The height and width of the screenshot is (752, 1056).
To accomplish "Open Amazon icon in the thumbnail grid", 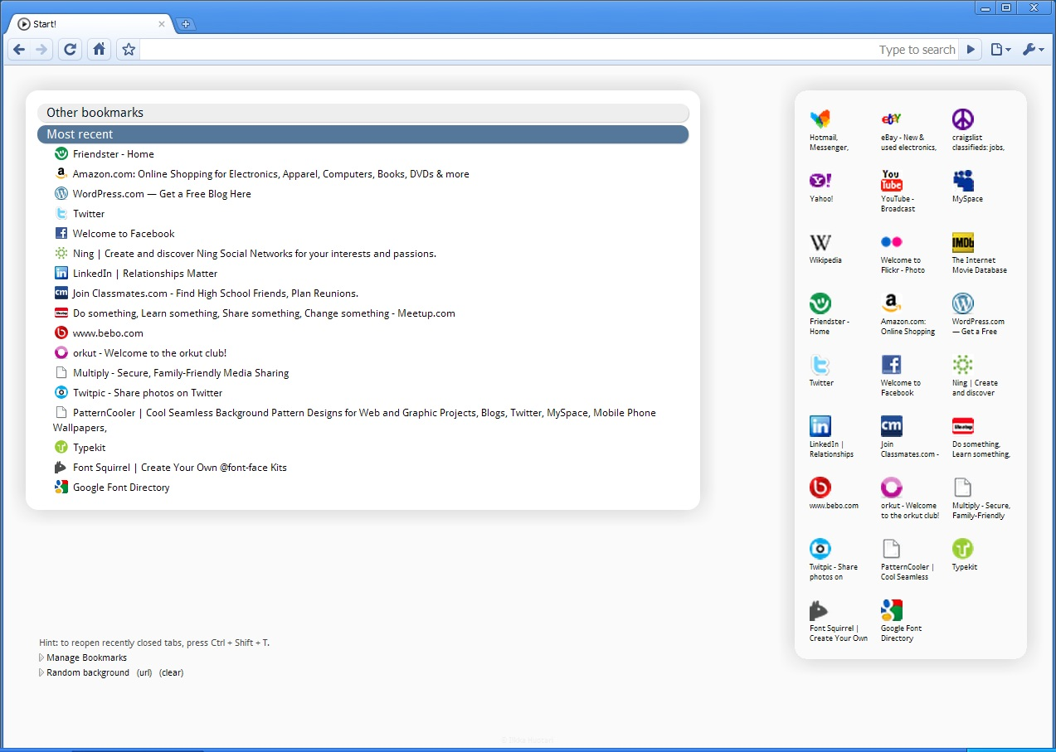I will (892, 303).
